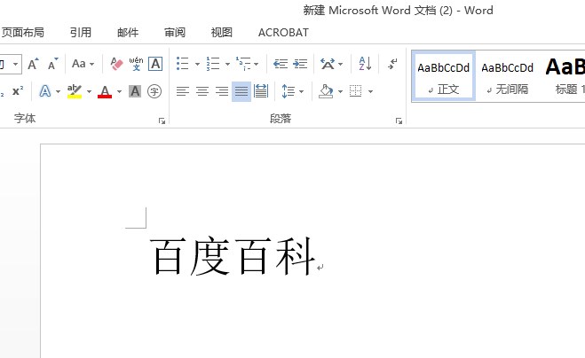Apply paragraph shading paint bucket
585x358 pixels.
[x=326, y=91]
